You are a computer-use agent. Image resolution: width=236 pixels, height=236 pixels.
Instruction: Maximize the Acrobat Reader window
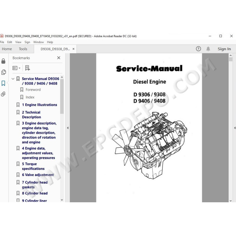(220, 36)
